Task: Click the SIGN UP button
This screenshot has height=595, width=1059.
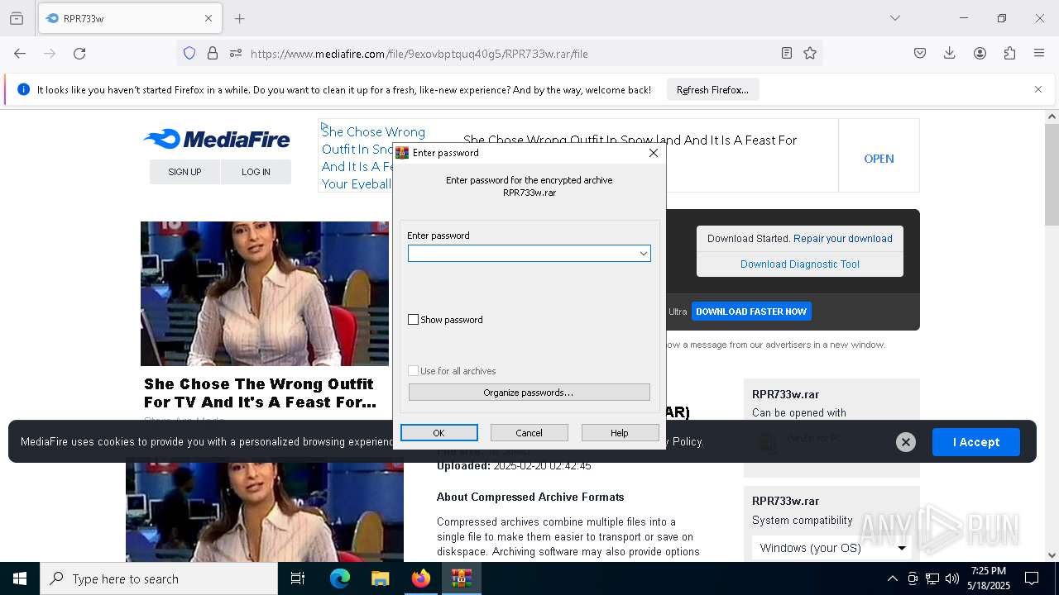Action: tap(184, 172)
